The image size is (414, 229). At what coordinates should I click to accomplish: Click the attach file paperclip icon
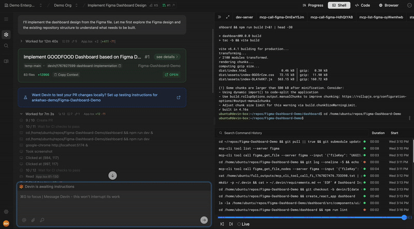(x=33, y=220)
